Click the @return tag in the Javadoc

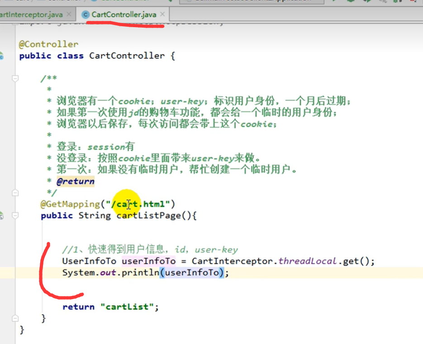[x=76, y=182]
